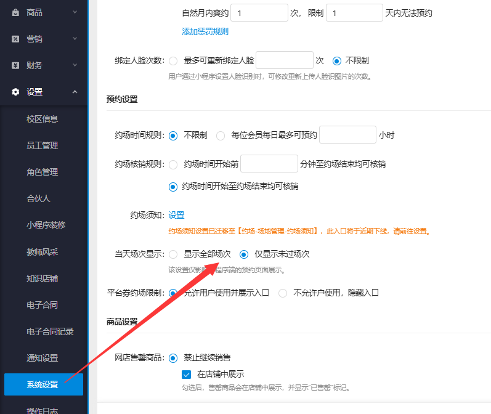Collapse the 设置 menu chevron
491x414 pixels.
[x=75, y=92]
